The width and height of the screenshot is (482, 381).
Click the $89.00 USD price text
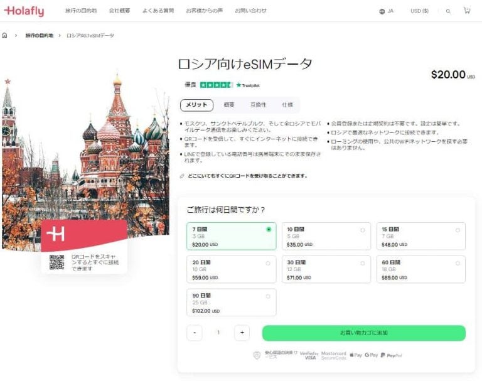394,277
